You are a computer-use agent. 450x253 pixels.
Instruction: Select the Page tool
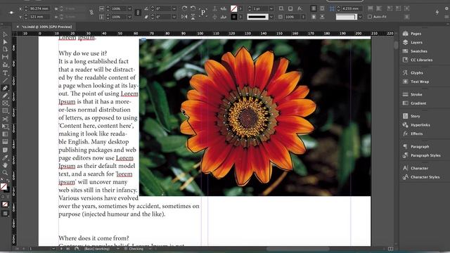[x=5, y=49]
